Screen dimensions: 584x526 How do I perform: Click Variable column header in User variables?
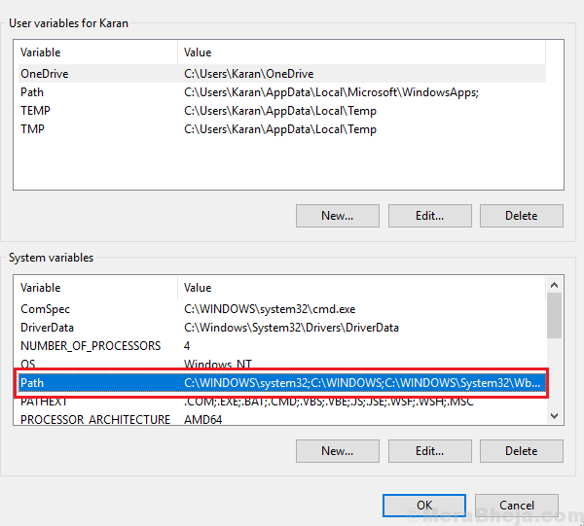pos(98,53)
